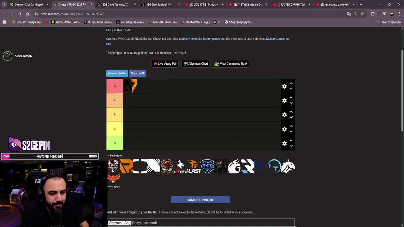Viewport: 404px width, 227px height.
Task: Click the orange logo placed in S tier
Action: coord(130,86)
